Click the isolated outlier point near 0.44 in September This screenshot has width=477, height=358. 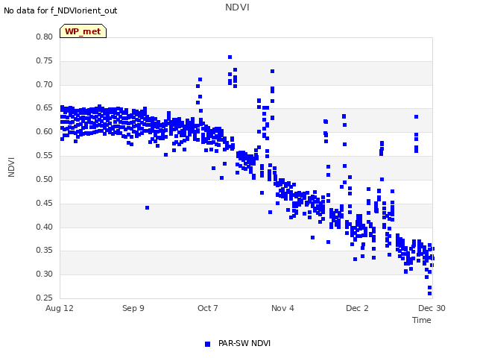tap(148, 207)
